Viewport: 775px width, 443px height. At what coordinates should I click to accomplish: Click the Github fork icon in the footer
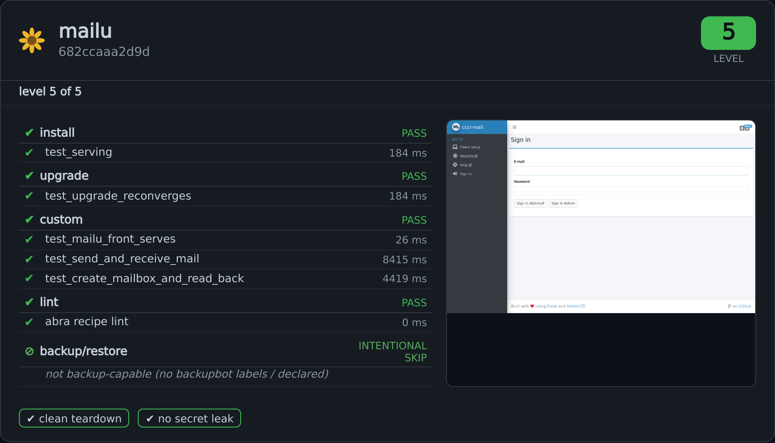click(x=729, y=306)
